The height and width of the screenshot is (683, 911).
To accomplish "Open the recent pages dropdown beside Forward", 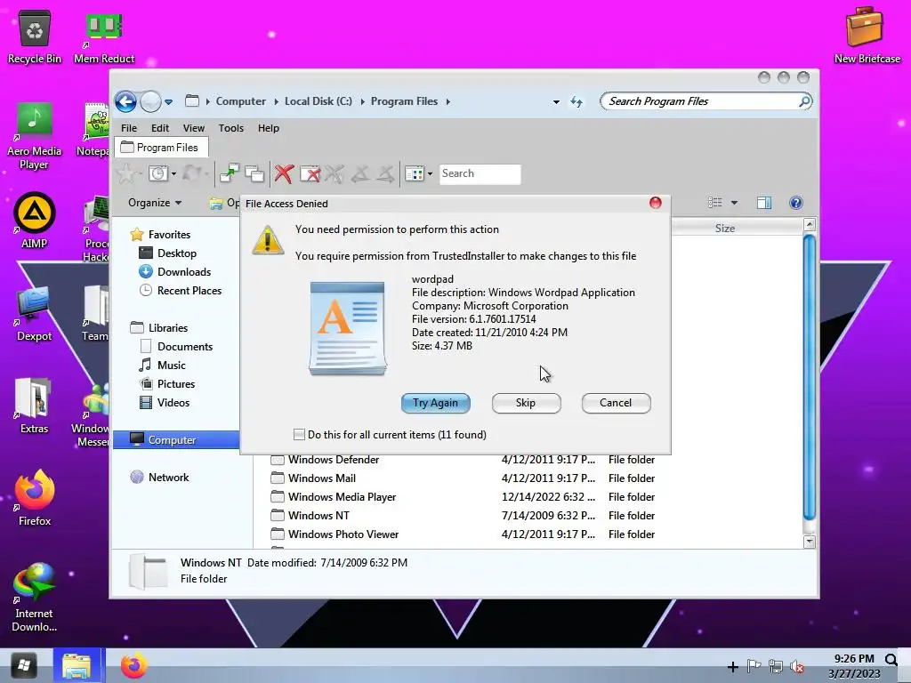I will coord(168,101).
